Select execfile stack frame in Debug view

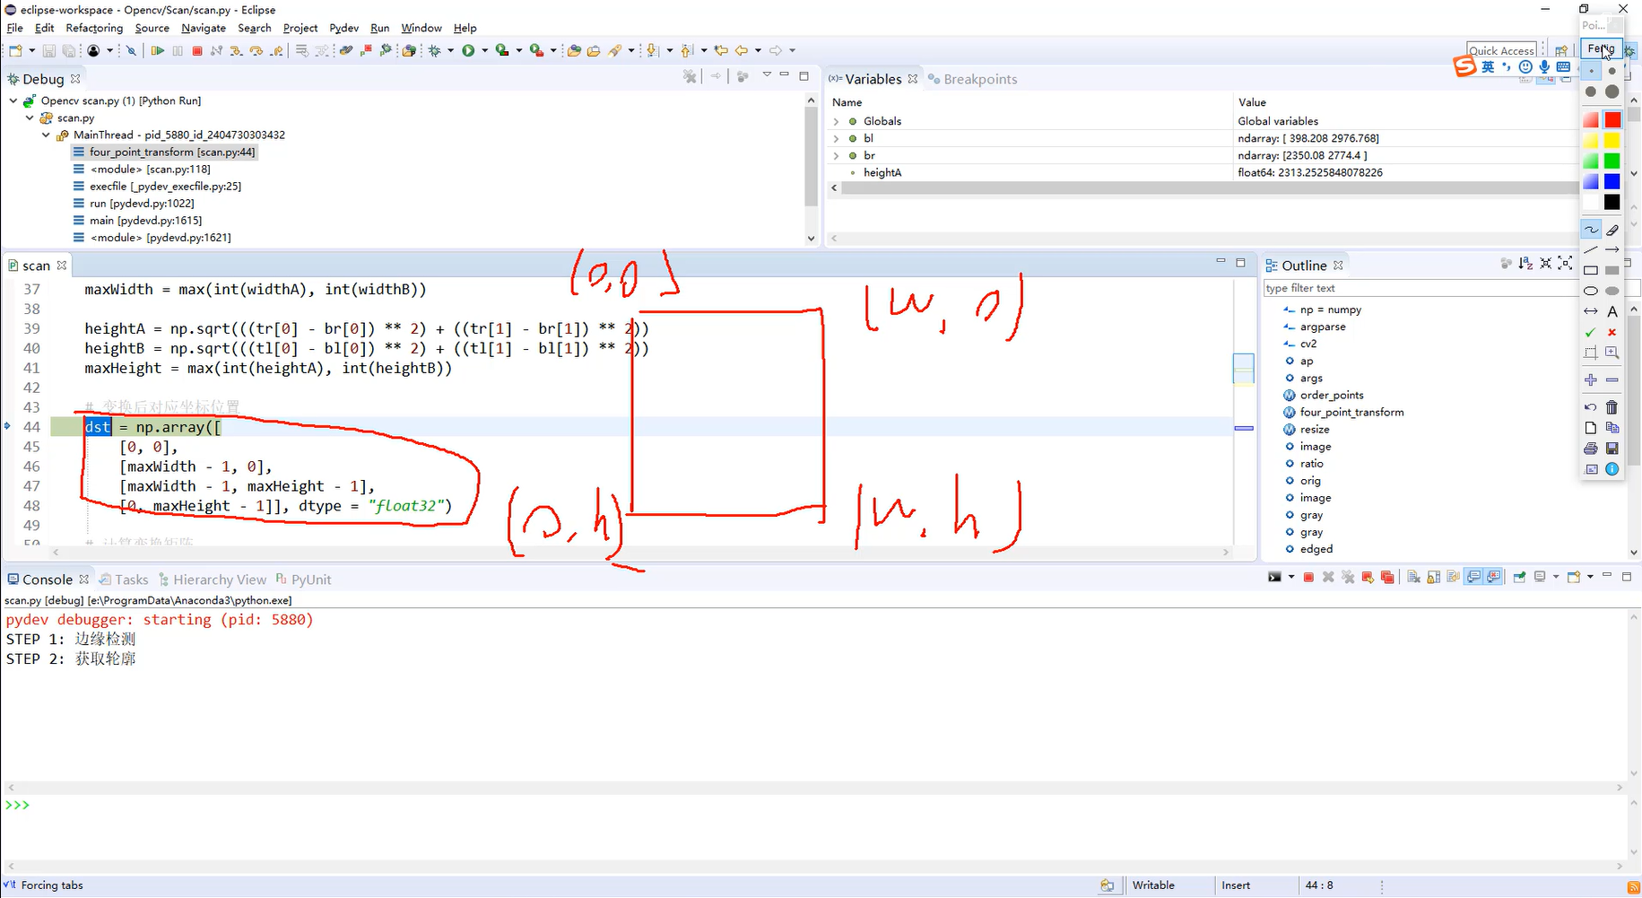click(157, 187)
